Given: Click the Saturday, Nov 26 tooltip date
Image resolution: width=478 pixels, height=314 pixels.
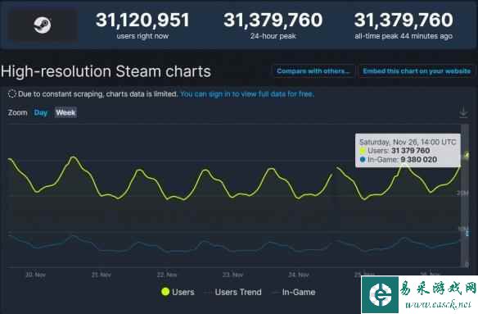Looking at the screenshot, I should coord(408,142).
